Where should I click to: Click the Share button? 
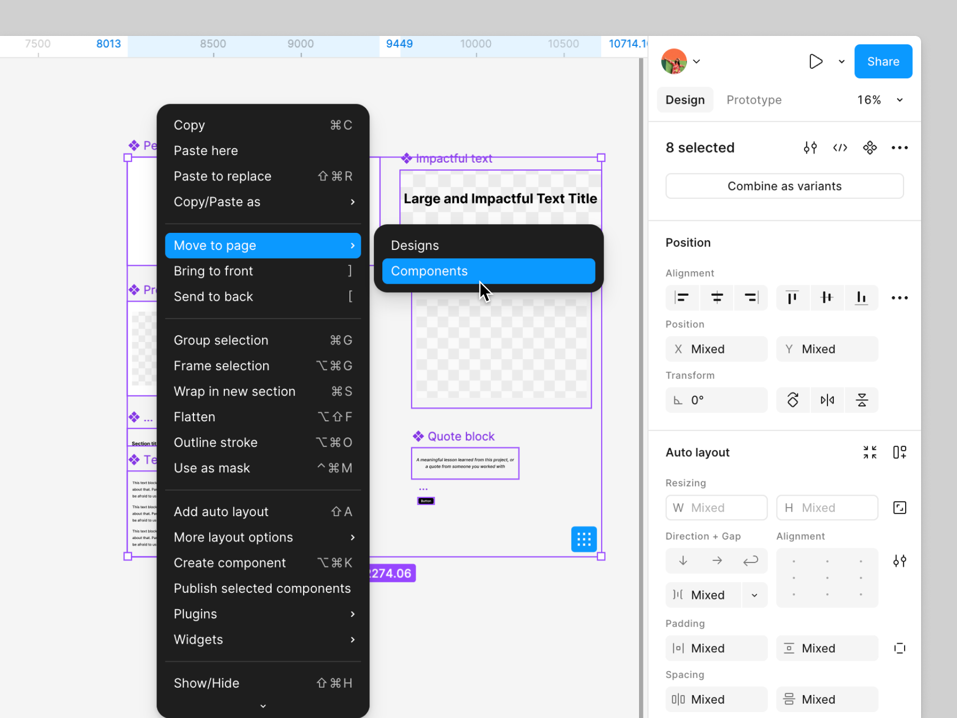point(883,62)
